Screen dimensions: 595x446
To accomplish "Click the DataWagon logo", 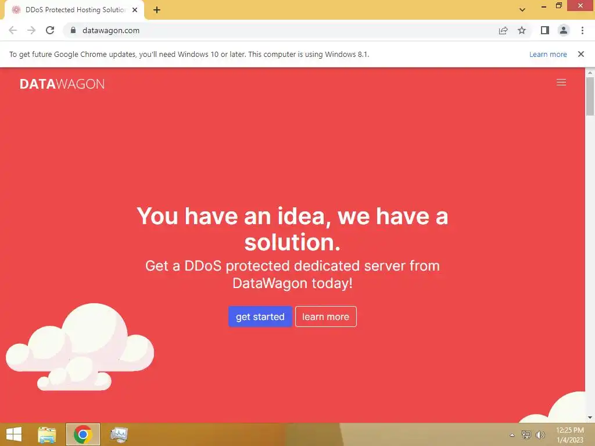I will (62, 84).
